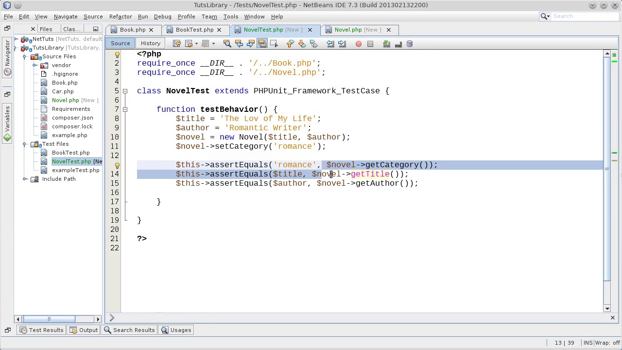Click the grey database cylinder toolbar icon
622x350 pixels.
click(410, 44)
